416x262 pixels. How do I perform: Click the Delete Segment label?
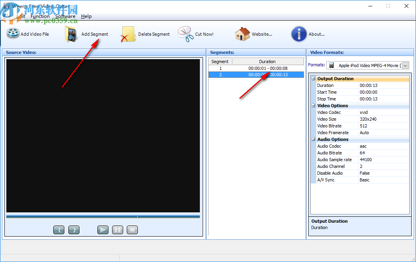pyautogui.click(x=154, y=34)
